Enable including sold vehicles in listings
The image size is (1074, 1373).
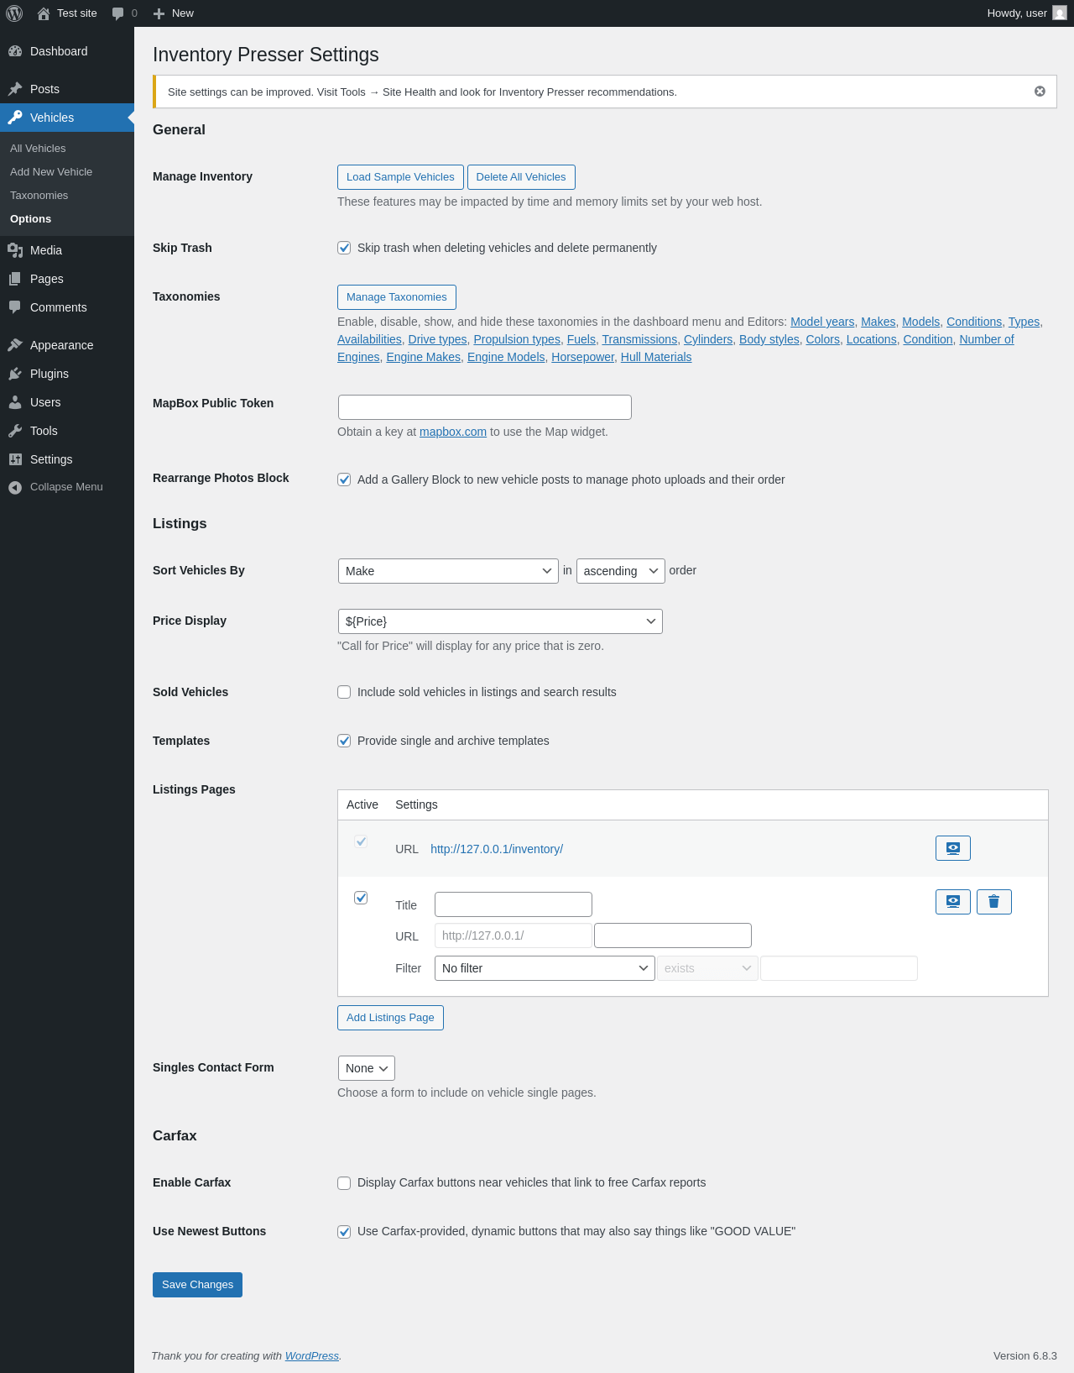point(344,692)
